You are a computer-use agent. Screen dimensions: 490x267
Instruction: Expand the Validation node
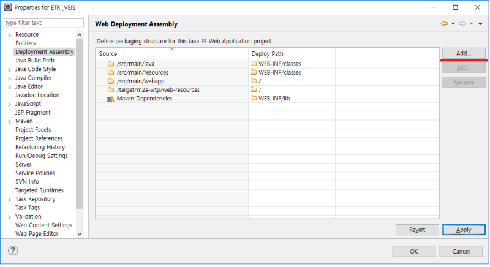click(9, 217)
